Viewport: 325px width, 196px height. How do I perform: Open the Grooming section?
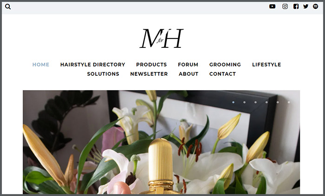click(225, 65)
